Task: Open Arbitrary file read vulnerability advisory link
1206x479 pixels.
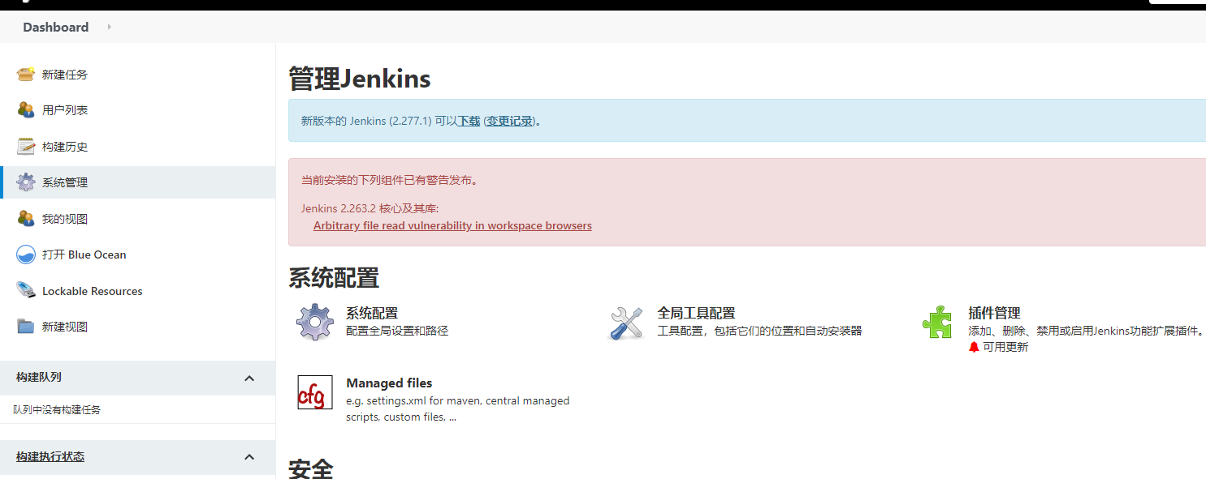Action: coord(452,225)
